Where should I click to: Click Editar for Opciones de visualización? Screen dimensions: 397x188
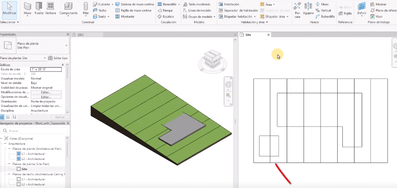(46, 97)
